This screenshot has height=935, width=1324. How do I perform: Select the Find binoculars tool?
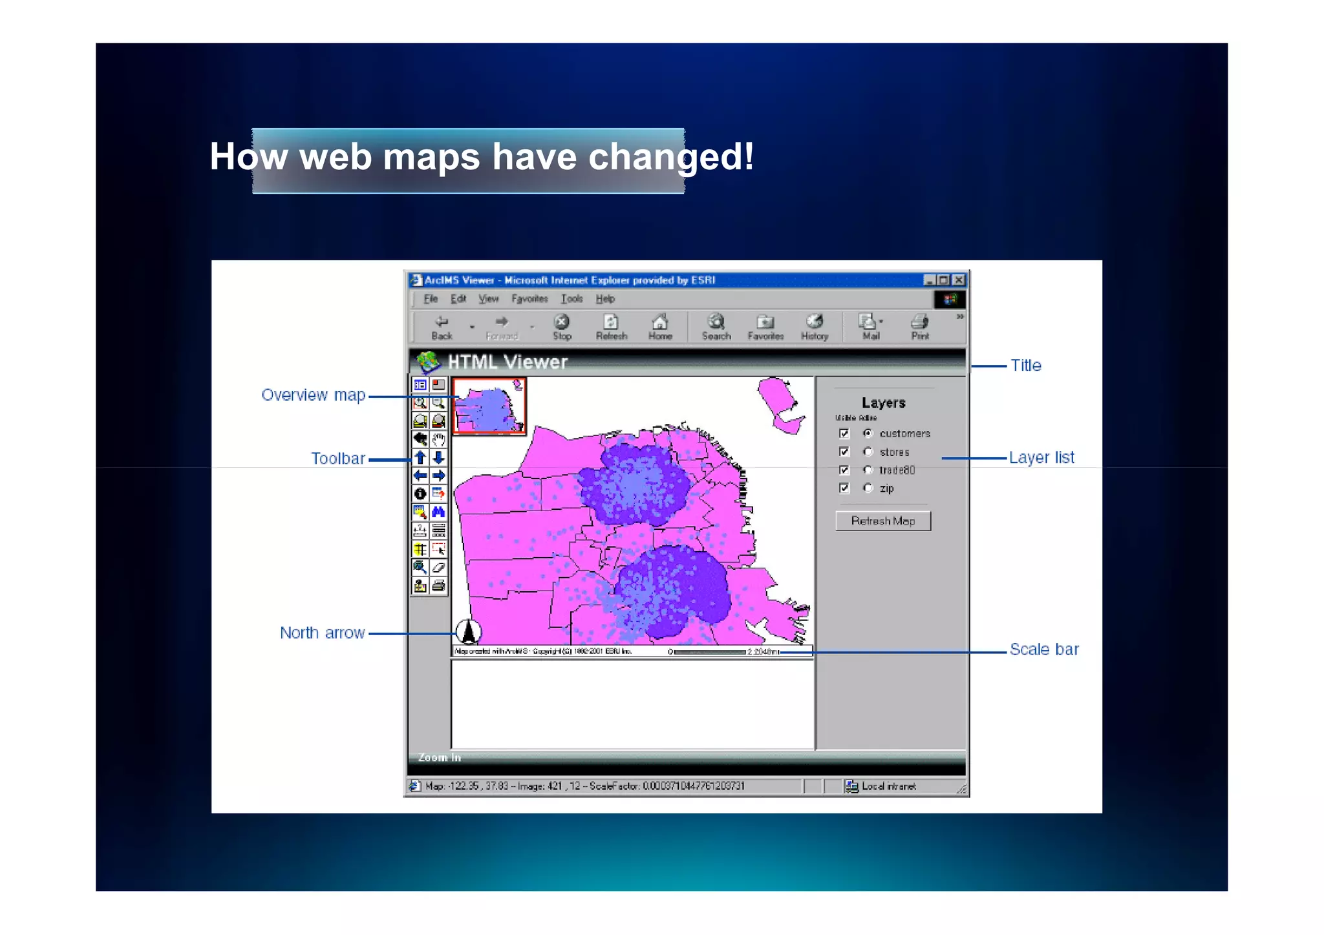[x=438, y=512]
